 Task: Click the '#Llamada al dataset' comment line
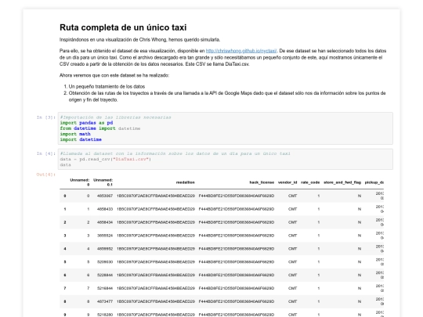(175, 153)
